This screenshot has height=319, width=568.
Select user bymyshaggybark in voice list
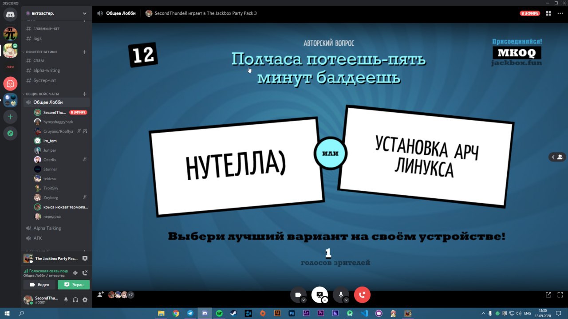[61, 122]
